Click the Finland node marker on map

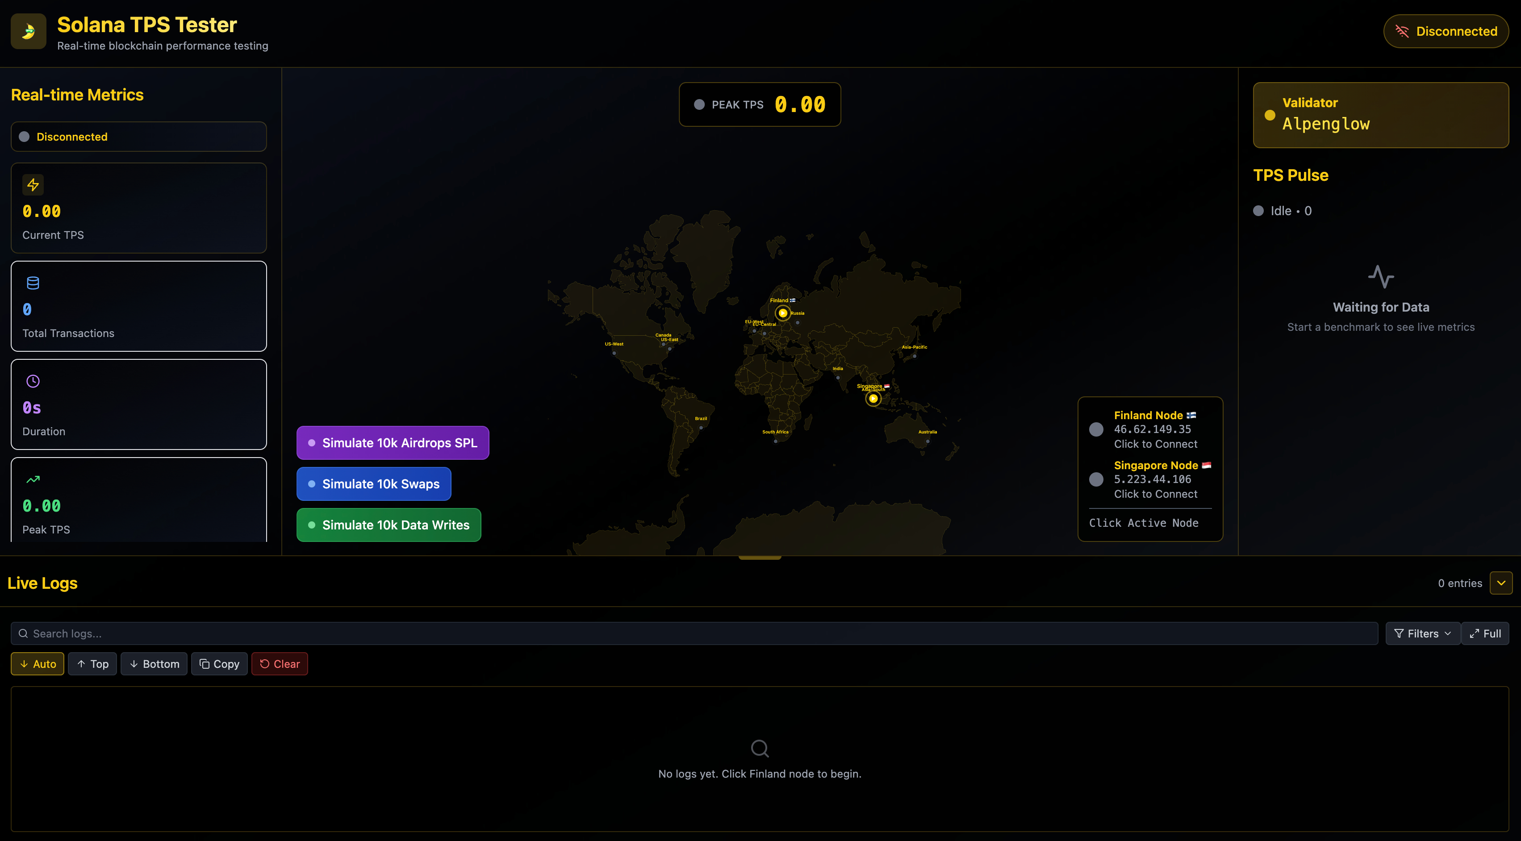point(782,313)
